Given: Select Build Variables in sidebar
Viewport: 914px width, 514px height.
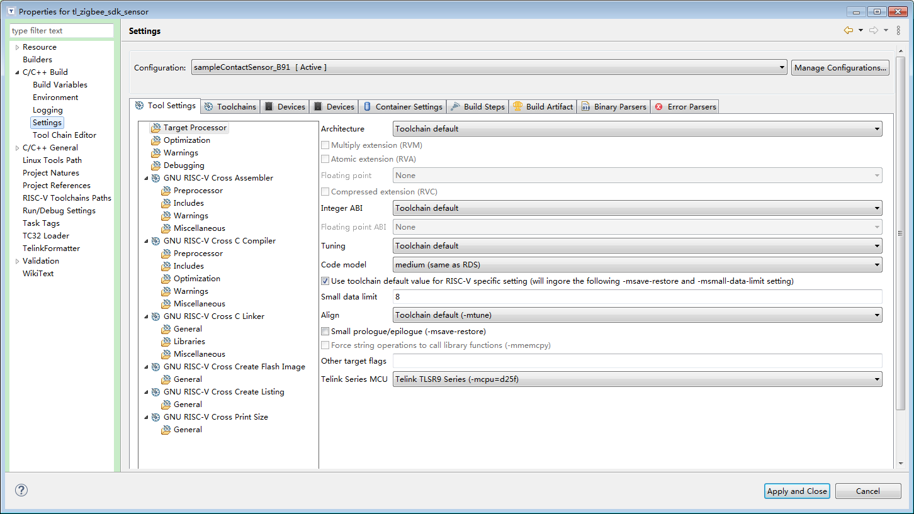Looking at the screenshot, I should pos(60,85).
